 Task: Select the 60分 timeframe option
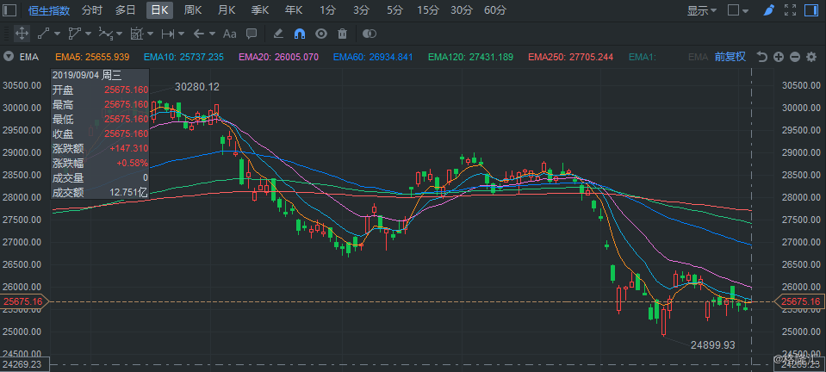pos(495,10)
